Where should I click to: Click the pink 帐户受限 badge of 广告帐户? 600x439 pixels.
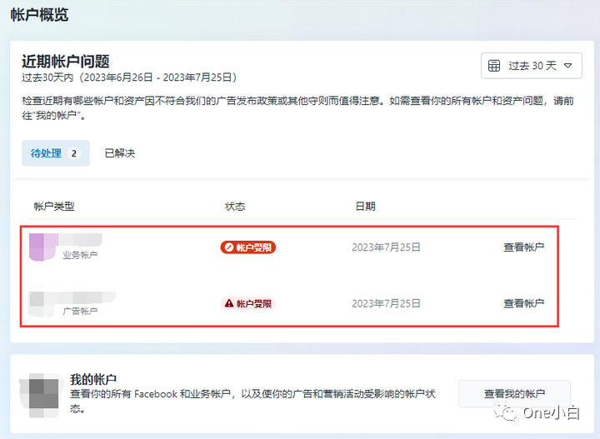[x=248, y=303]
